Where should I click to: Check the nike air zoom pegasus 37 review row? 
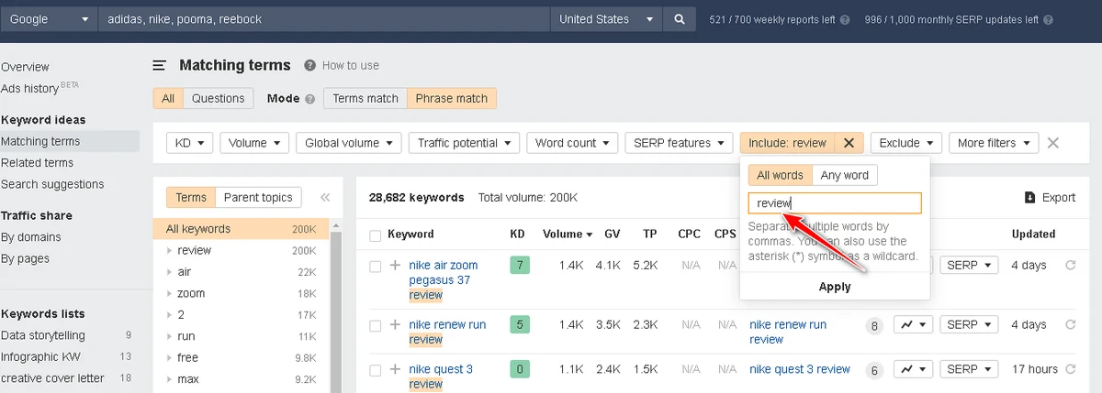[375, 267]
